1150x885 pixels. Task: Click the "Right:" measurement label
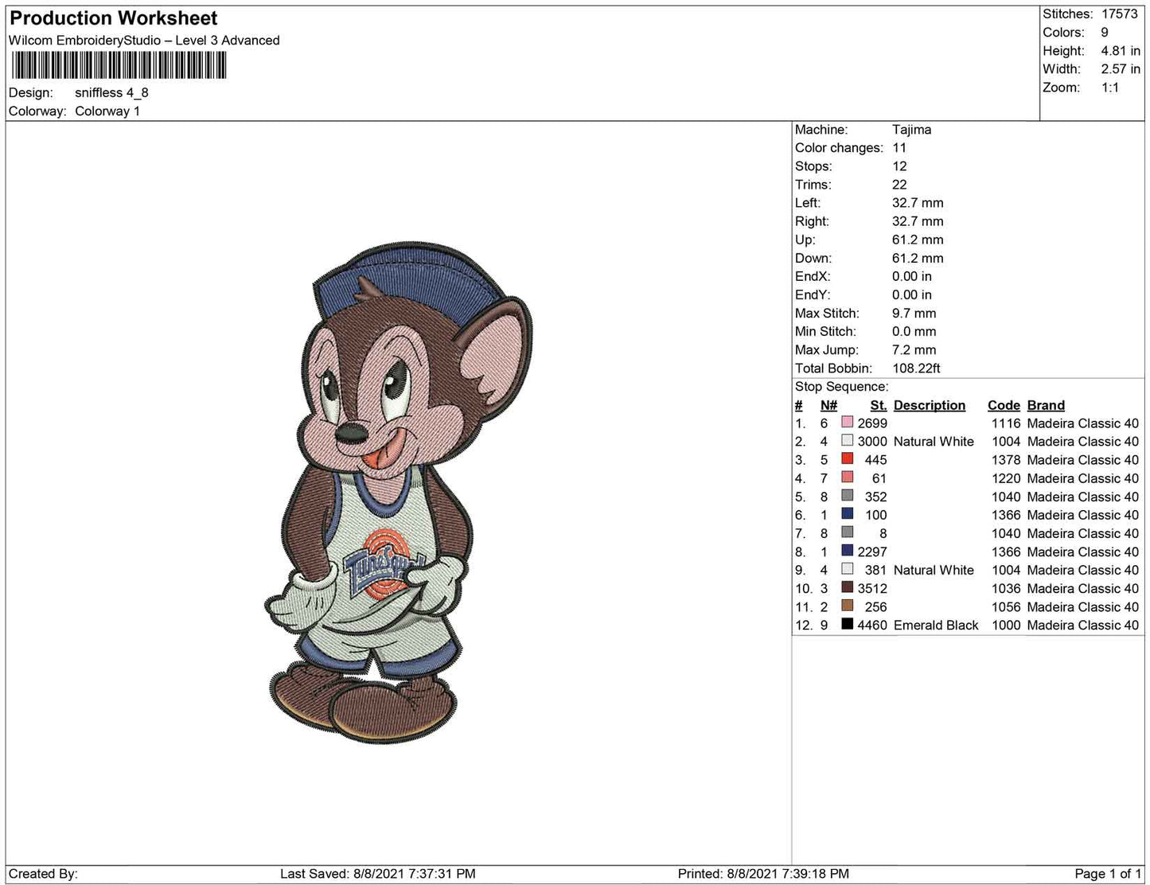(812, 221)
